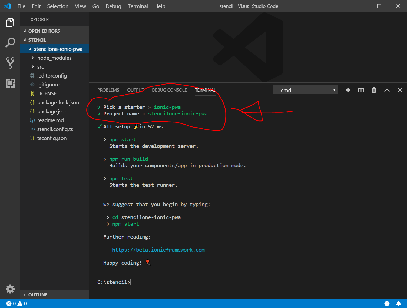Click the errors count in status bar
Screen dimensions: 407x308
point(11,303)
